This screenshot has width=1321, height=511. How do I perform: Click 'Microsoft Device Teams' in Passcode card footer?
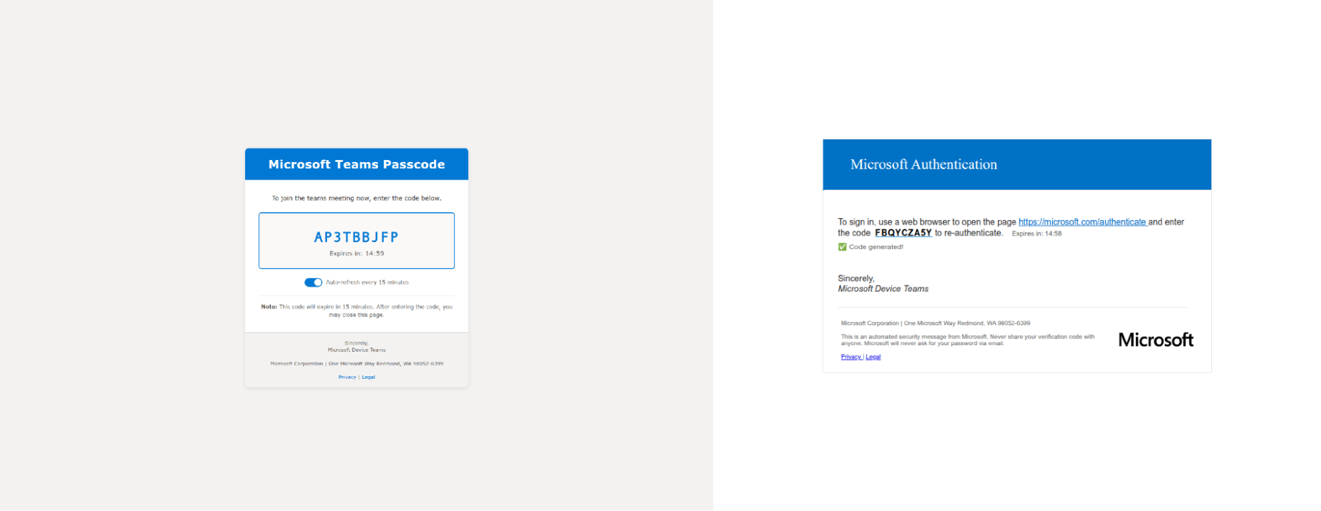(x=356, y=350)
